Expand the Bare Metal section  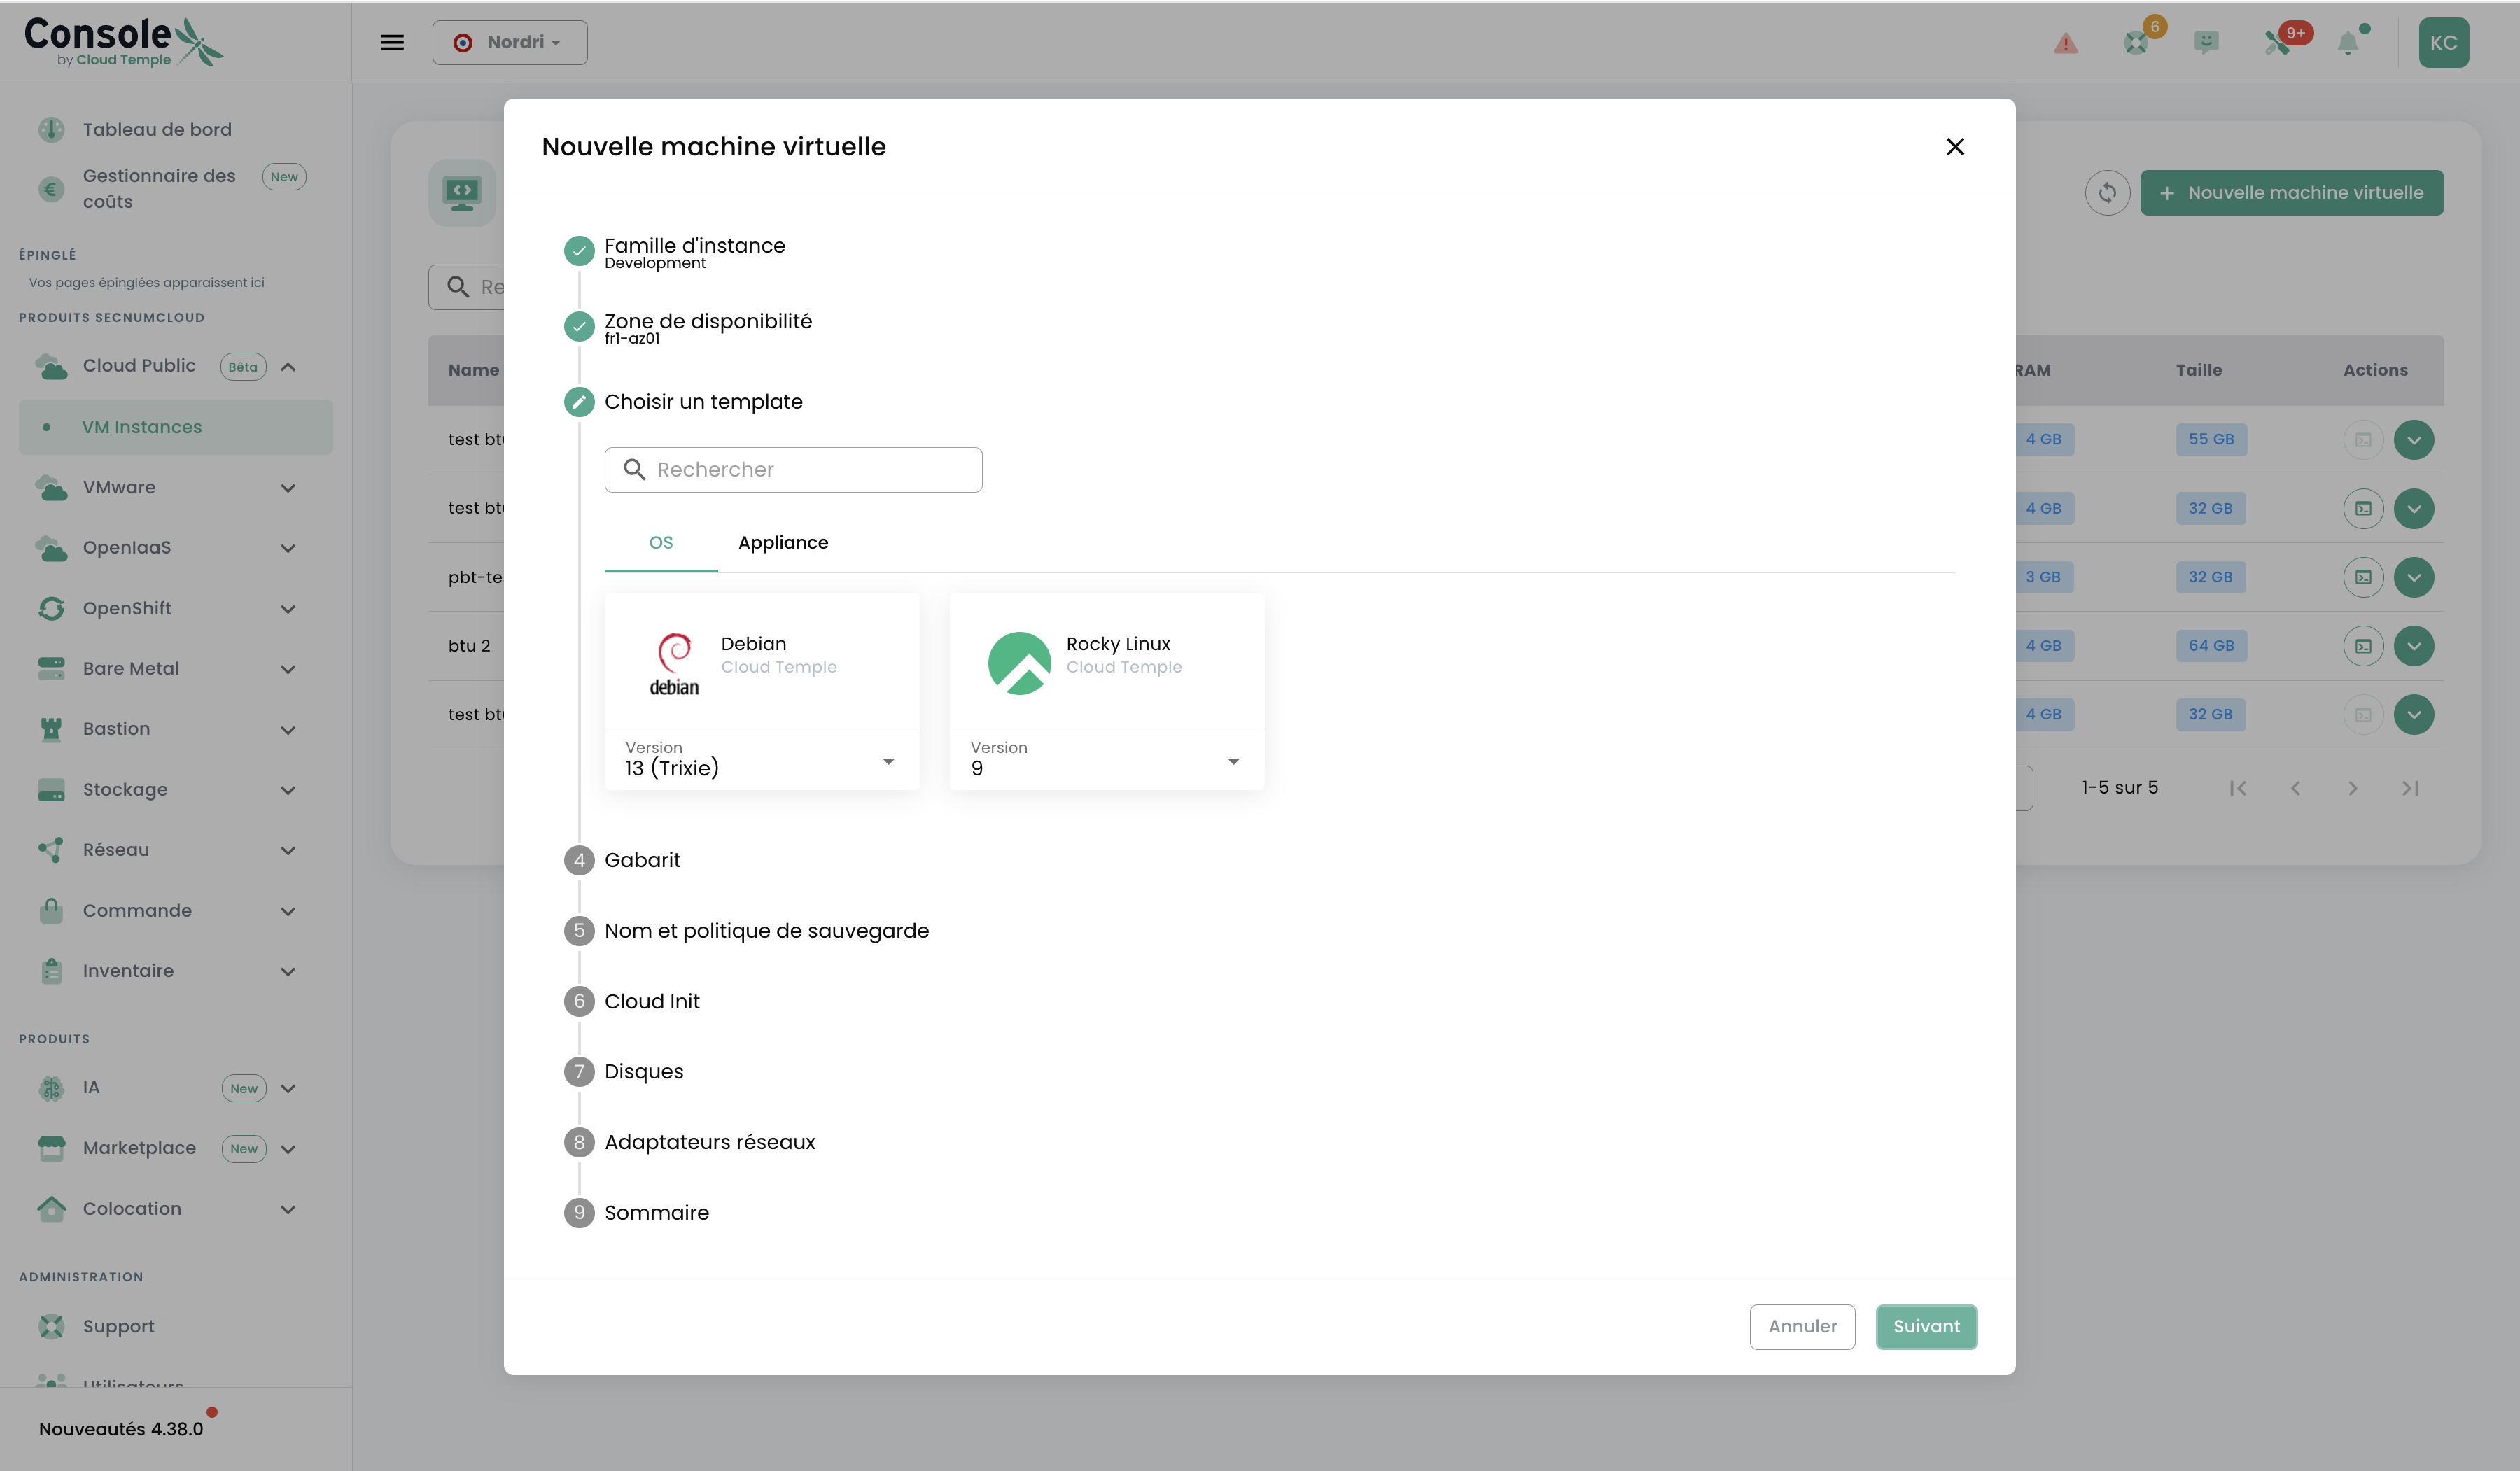pos(288,669)
